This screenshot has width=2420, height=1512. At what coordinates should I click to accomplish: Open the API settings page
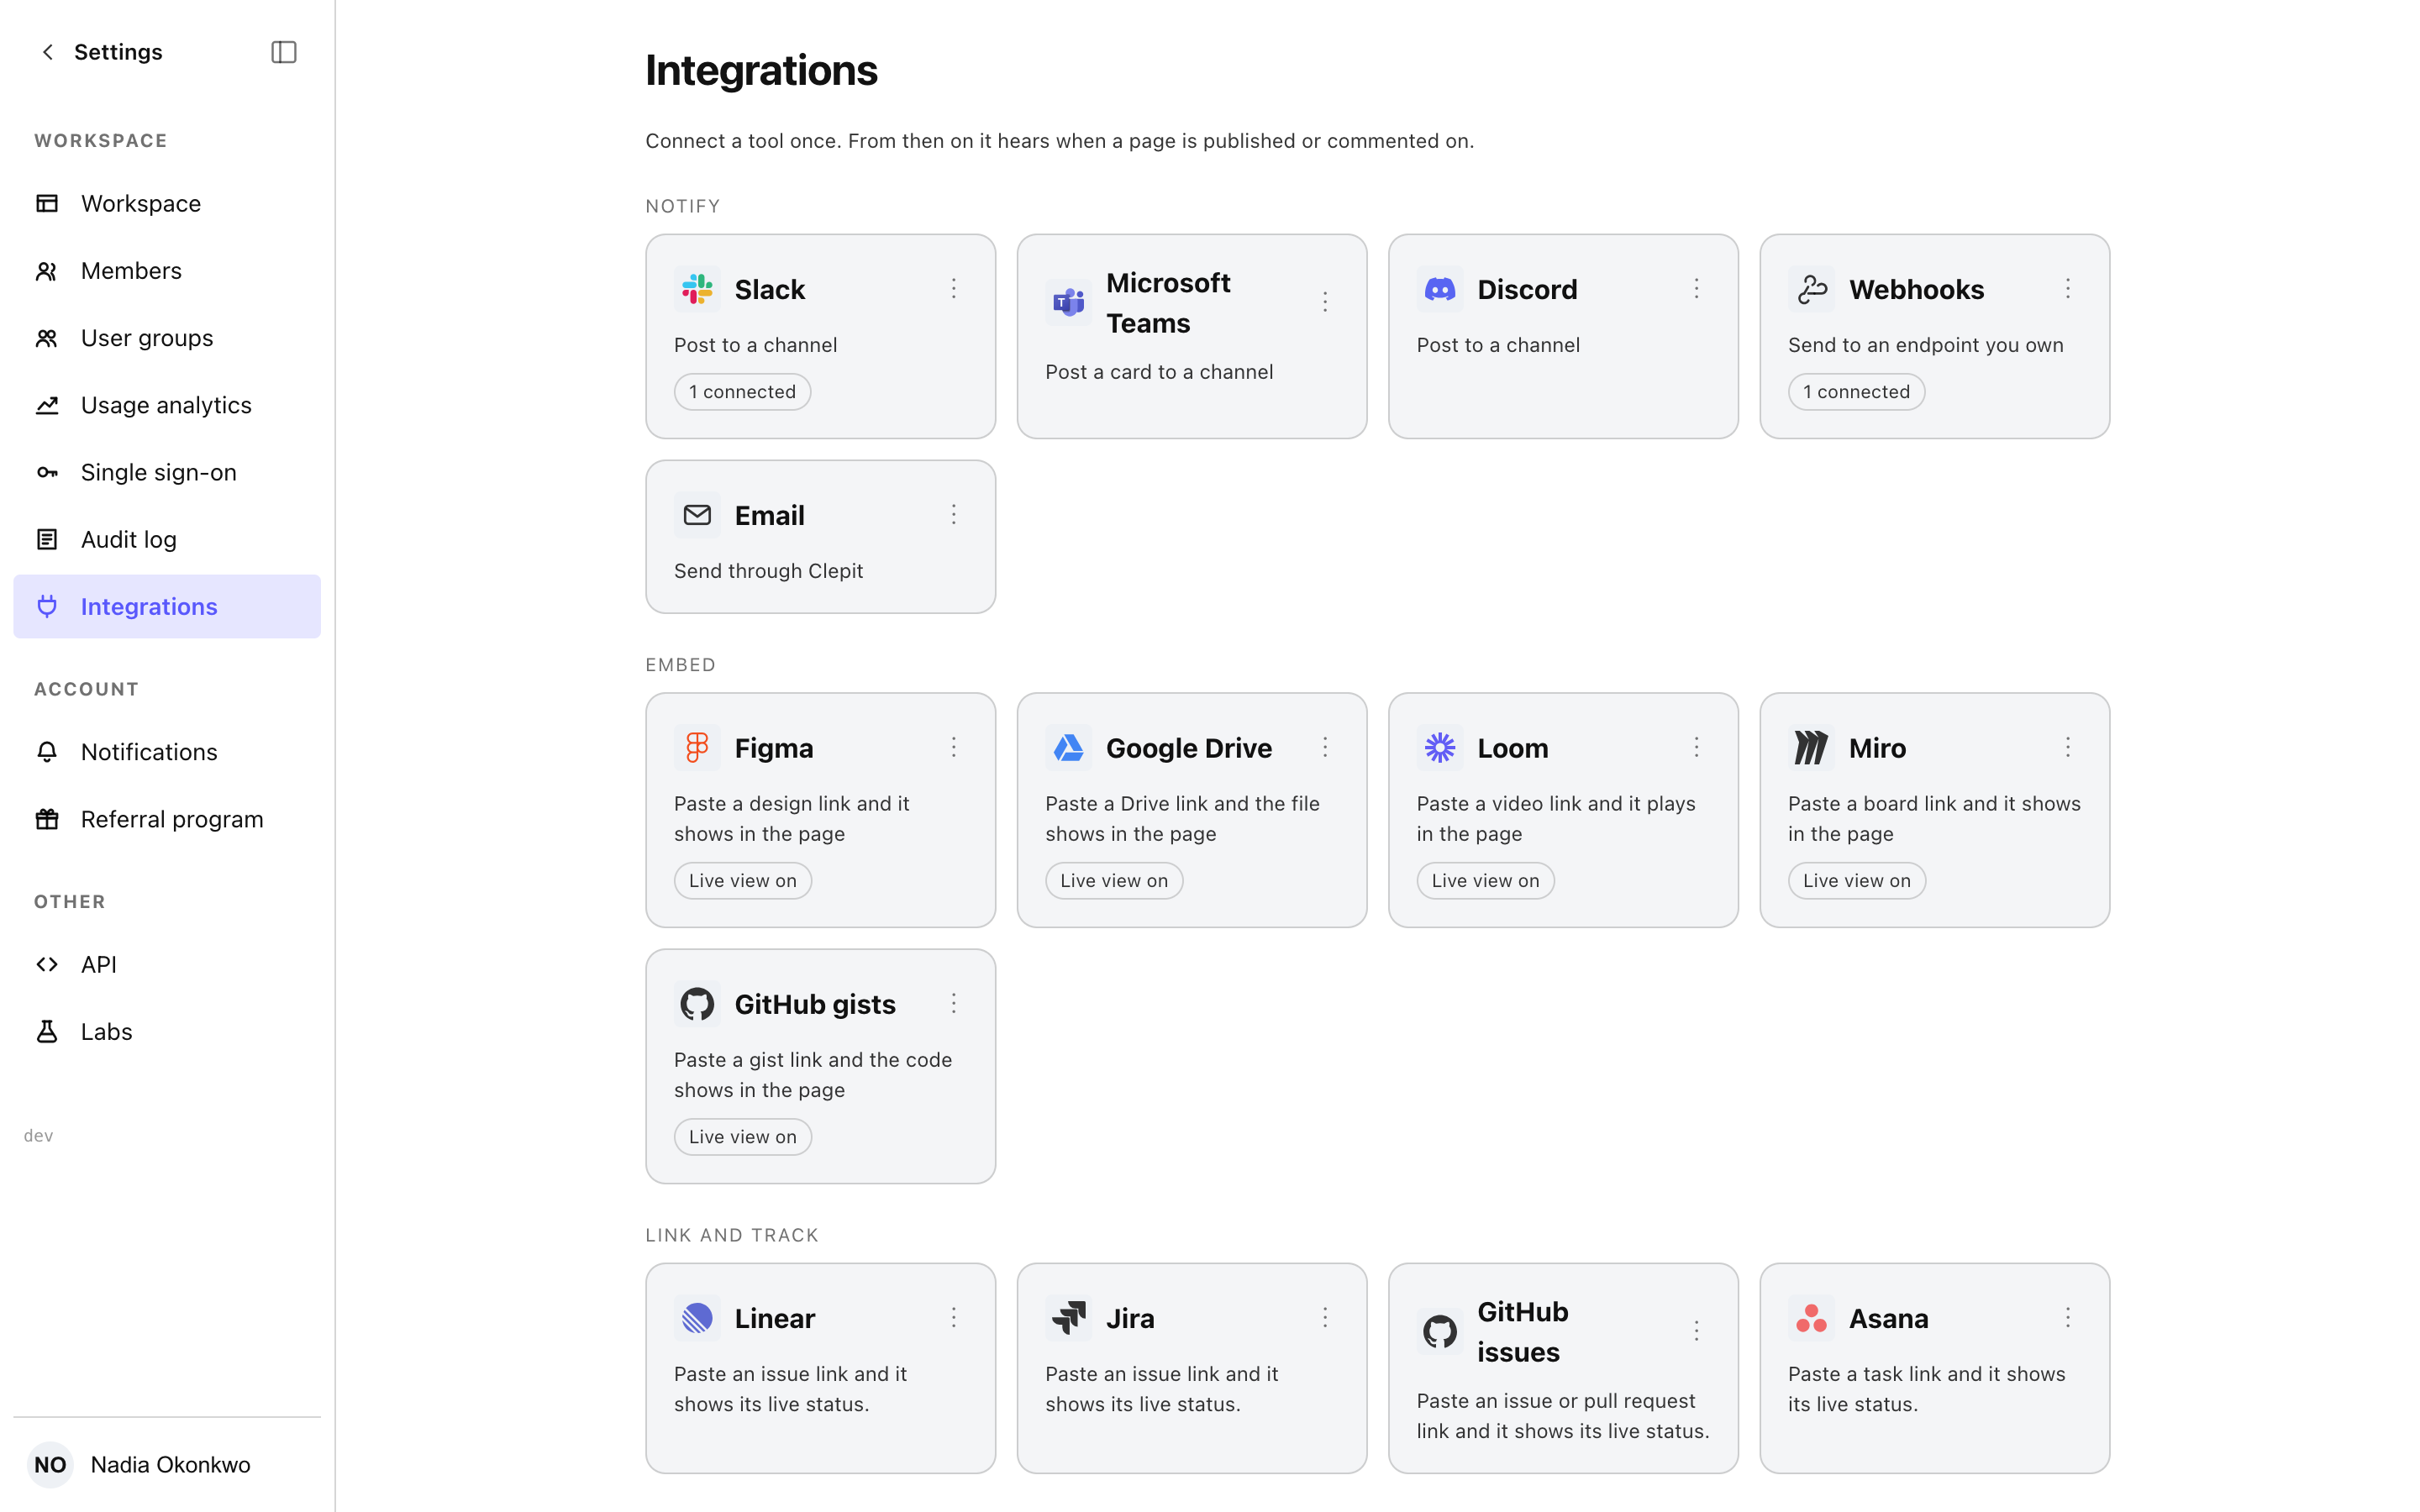click(x=167, y=965)
